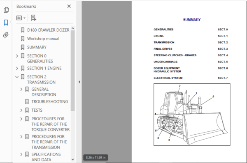Go to the D180 CRAWLER DOZER bookmark
The width and height of the screenshot is (247, 163).
point(48,30)
